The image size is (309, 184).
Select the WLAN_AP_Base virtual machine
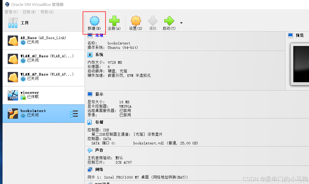click(43, 77)
